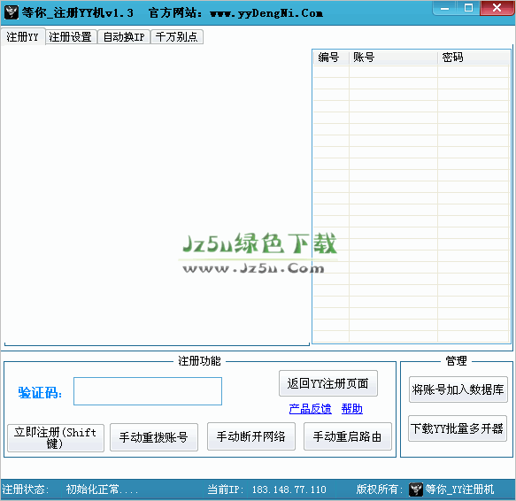The width and height of the screenshot is (516, 501).
Task: Minimize the window
Action: [444, 8]
